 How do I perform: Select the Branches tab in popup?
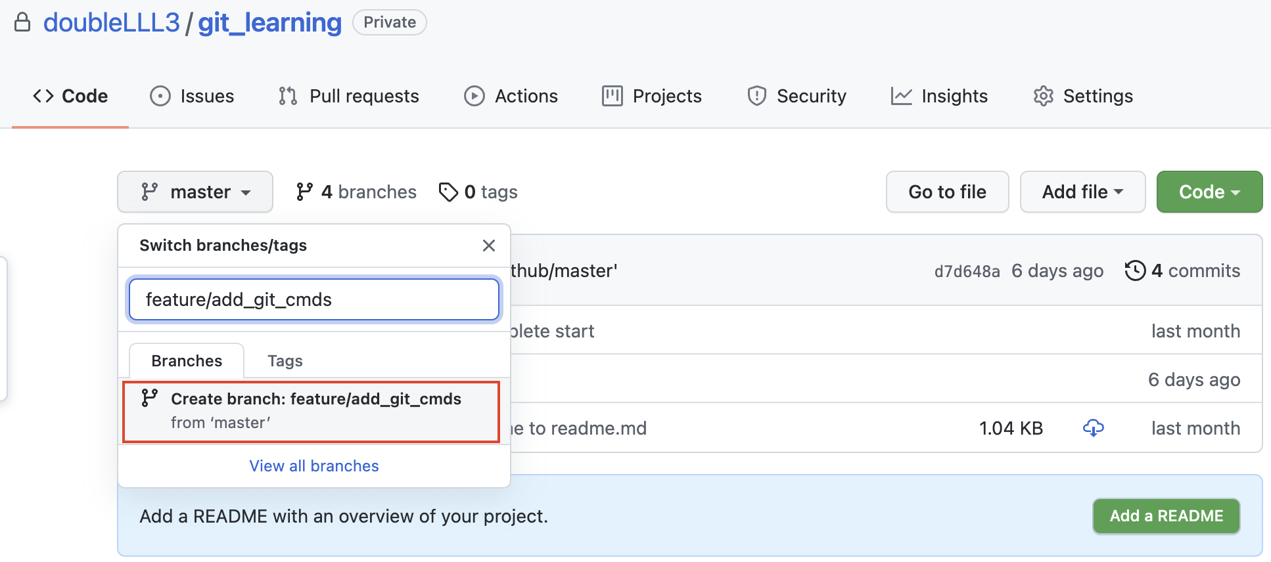click(187, 360)
